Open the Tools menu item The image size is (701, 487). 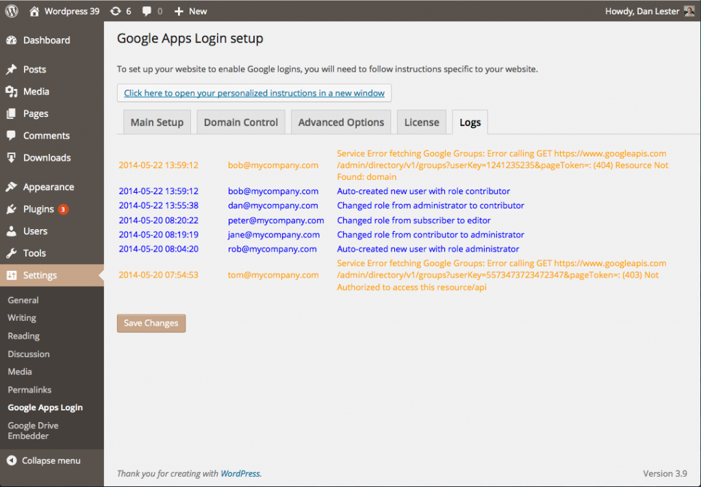[52, 253]
